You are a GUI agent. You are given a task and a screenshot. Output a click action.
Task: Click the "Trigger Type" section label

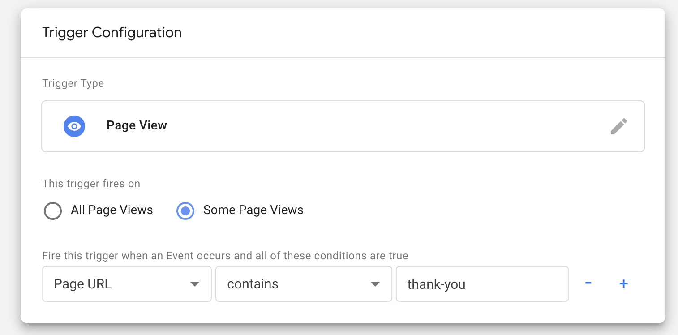pyautogui.click(x=73, y=84)
